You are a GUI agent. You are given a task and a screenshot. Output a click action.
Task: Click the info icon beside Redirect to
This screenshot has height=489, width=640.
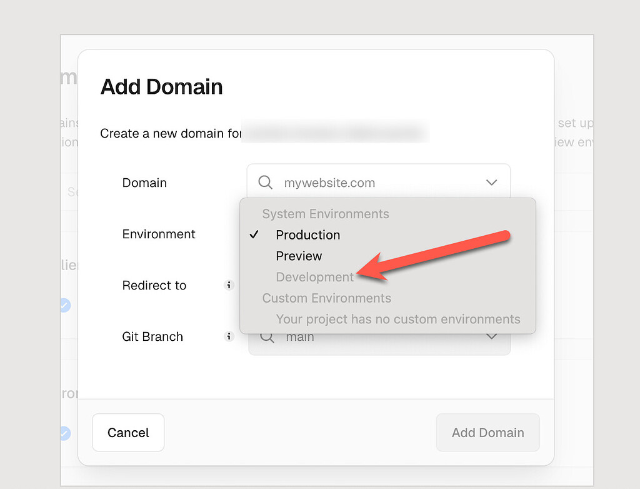229,285
